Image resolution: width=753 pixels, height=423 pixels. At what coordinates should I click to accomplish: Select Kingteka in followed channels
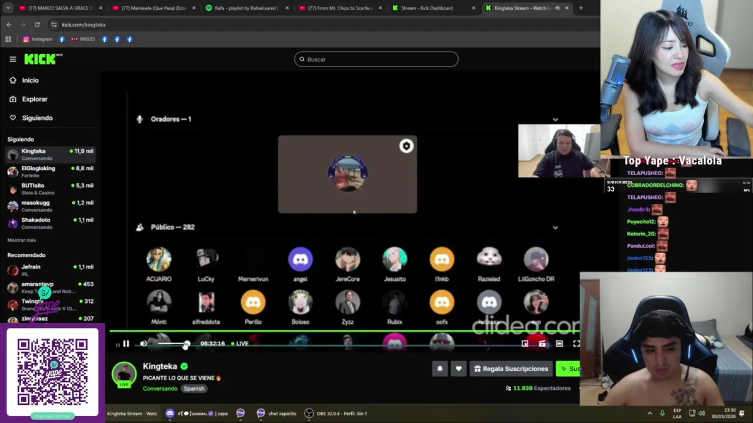click(x=50, y=154)
